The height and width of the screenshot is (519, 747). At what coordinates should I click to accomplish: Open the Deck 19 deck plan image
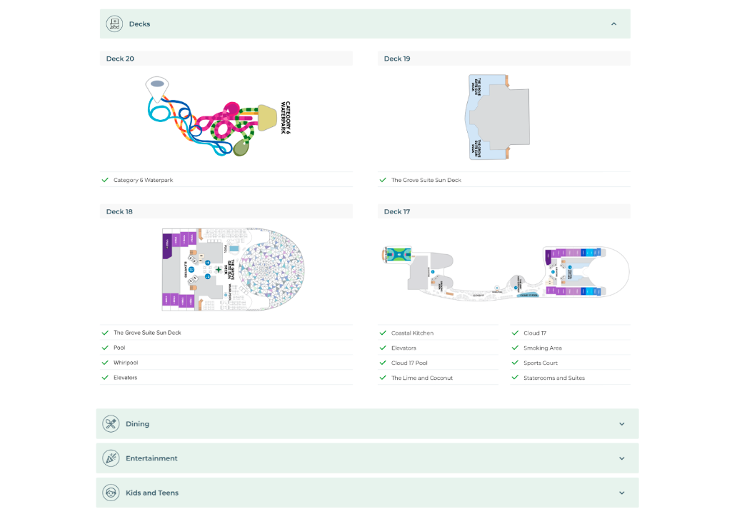[498, 117]
